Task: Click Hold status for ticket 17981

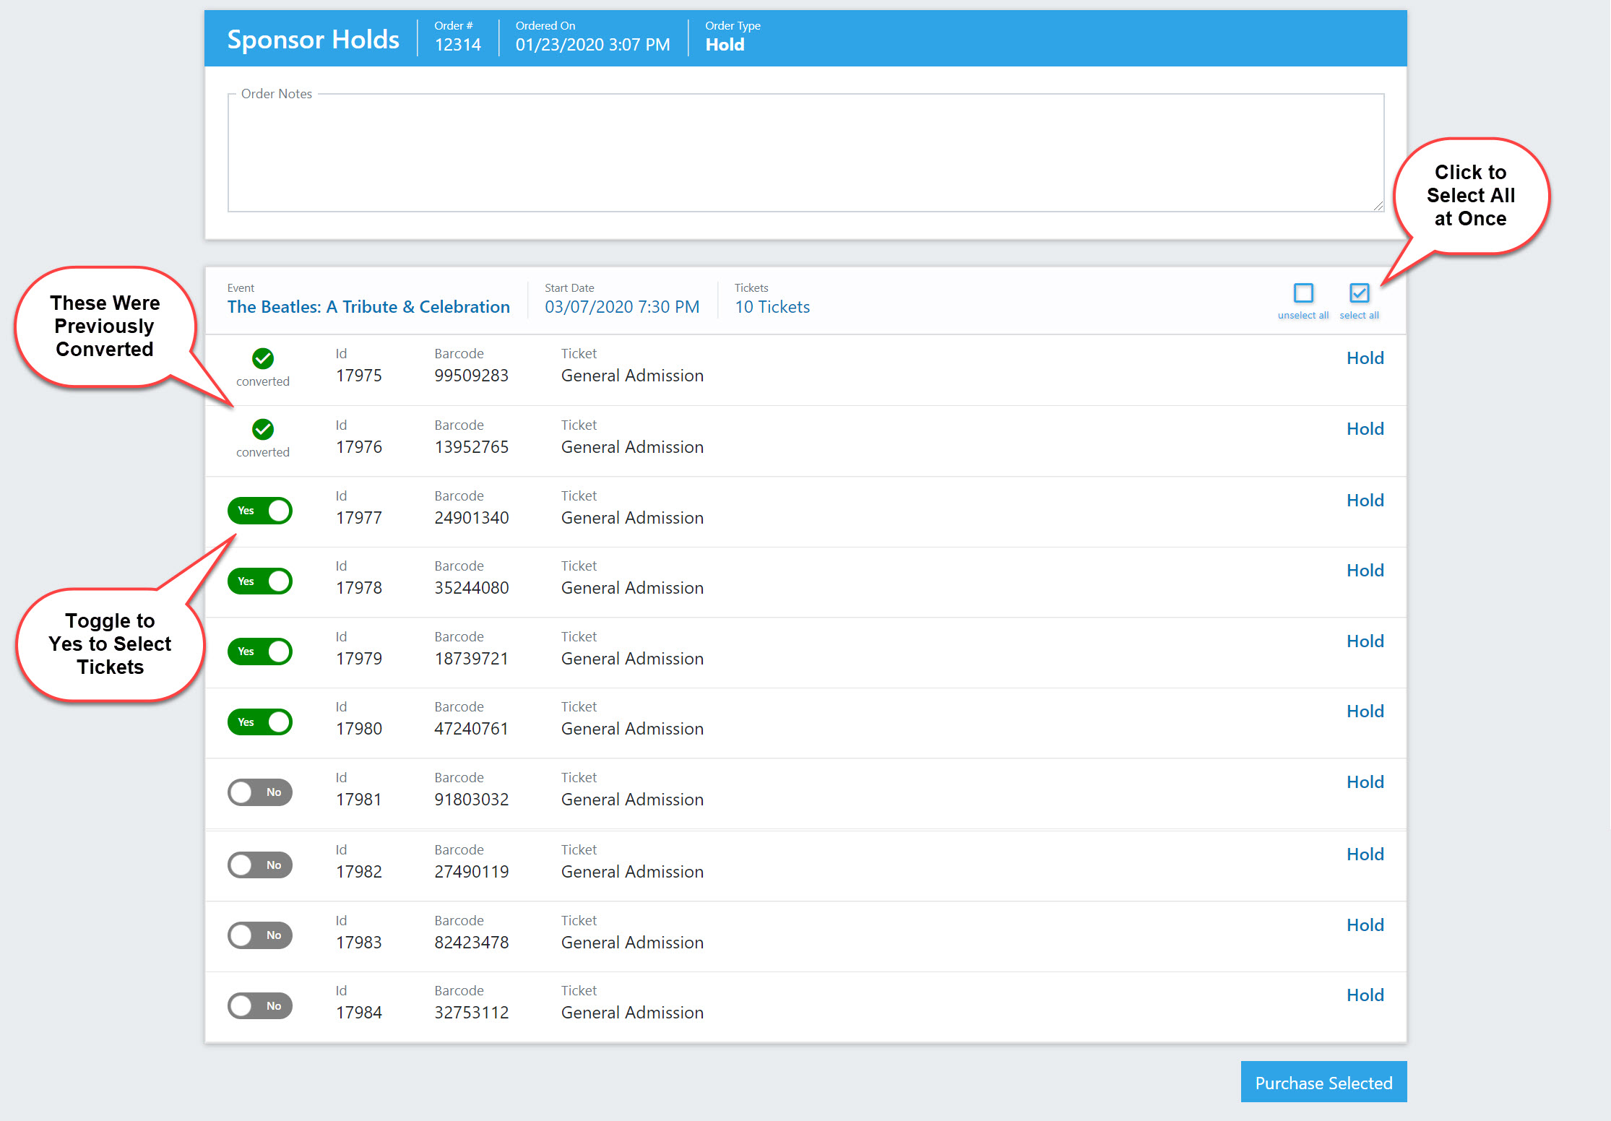Action: [x=1365, y=782]
